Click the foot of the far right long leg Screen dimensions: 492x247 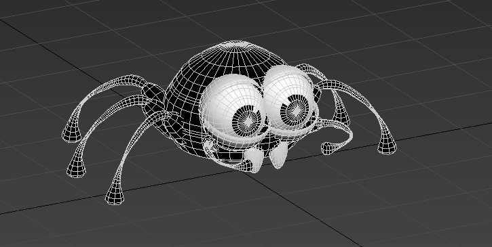(387, 145)
